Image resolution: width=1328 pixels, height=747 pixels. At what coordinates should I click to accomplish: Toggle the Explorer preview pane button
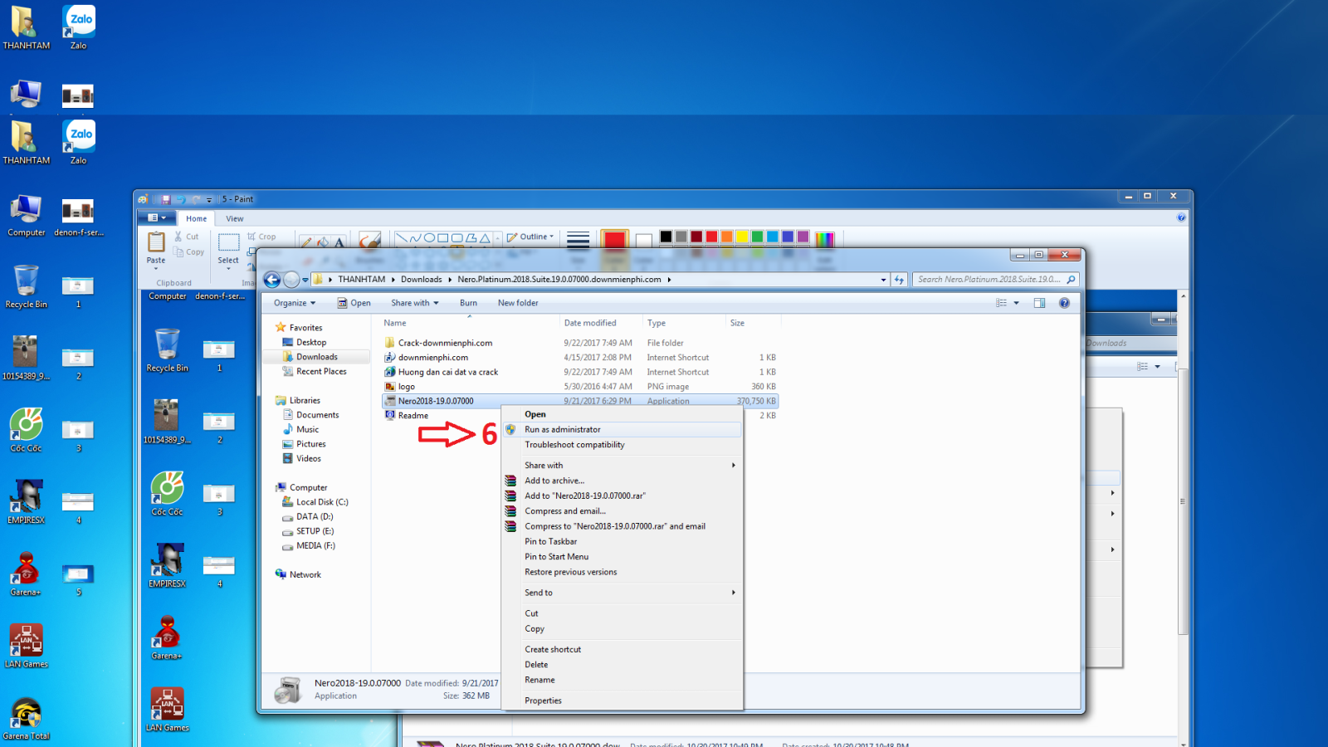[x=1039, y=303]
